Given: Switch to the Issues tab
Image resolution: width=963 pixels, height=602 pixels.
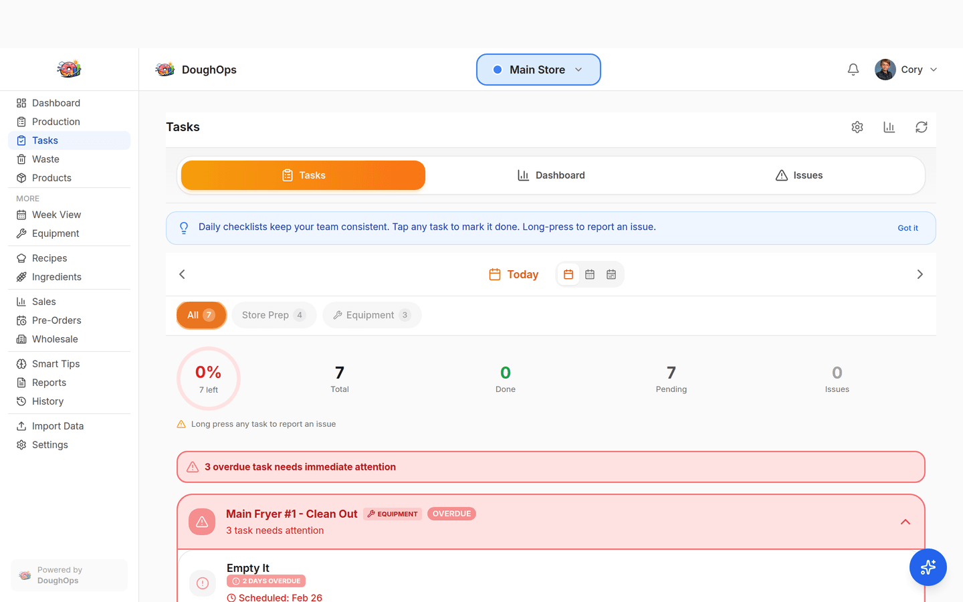Looking at the screenshot, I should [x=798, y=175].
